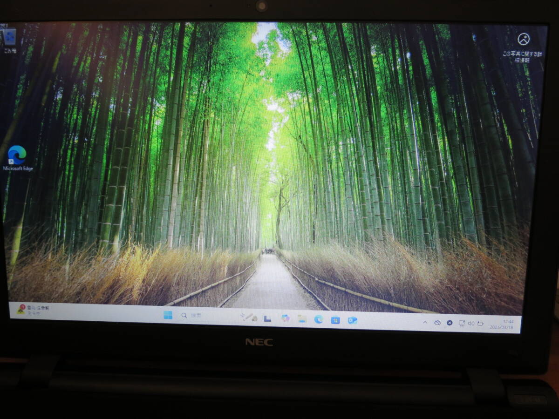
Task: Open the clock showing 12:44
Action: [x=508, y=321]
